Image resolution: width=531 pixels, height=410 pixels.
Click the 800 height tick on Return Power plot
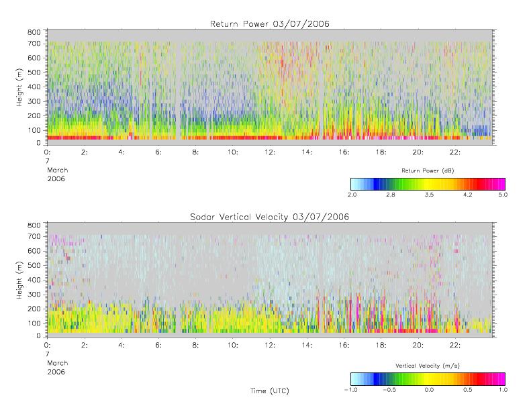click(x=34, y=32)
